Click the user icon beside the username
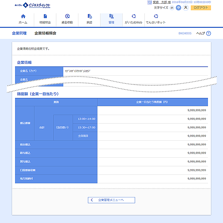223x223 pixels. point(149,2)
